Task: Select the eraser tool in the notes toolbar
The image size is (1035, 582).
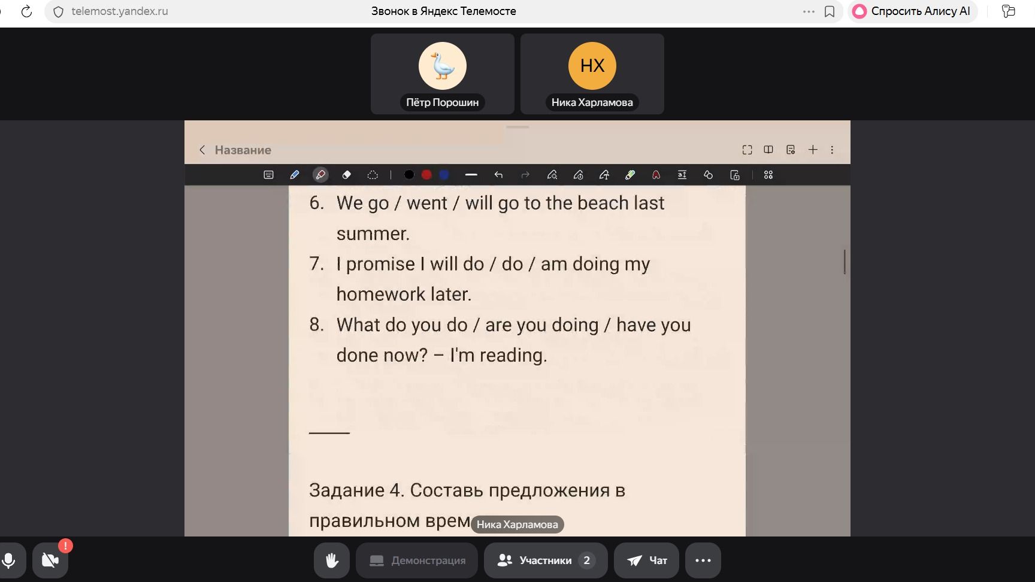Action: pos(346,175)
